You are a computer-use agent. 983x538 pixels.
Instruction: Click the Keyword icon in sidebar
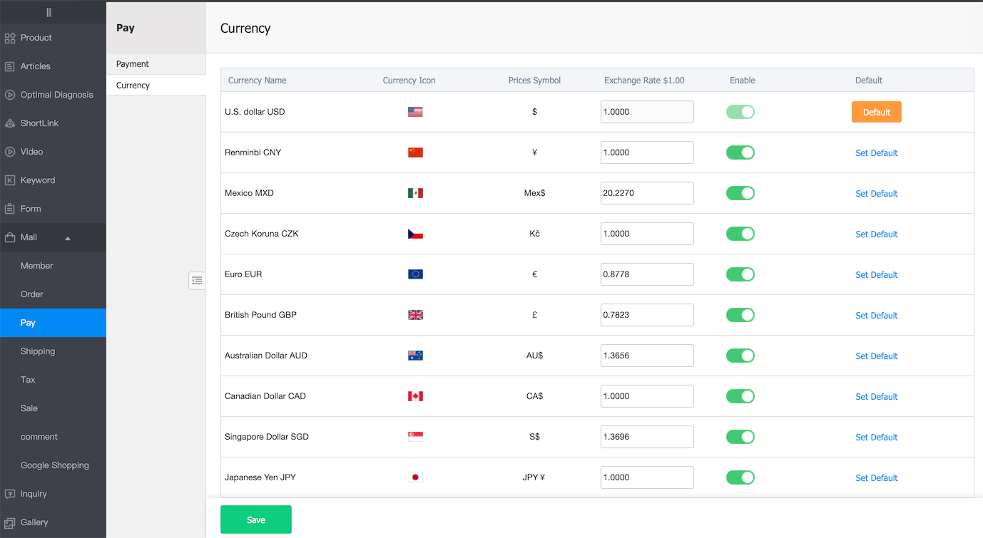coord(10,180)
